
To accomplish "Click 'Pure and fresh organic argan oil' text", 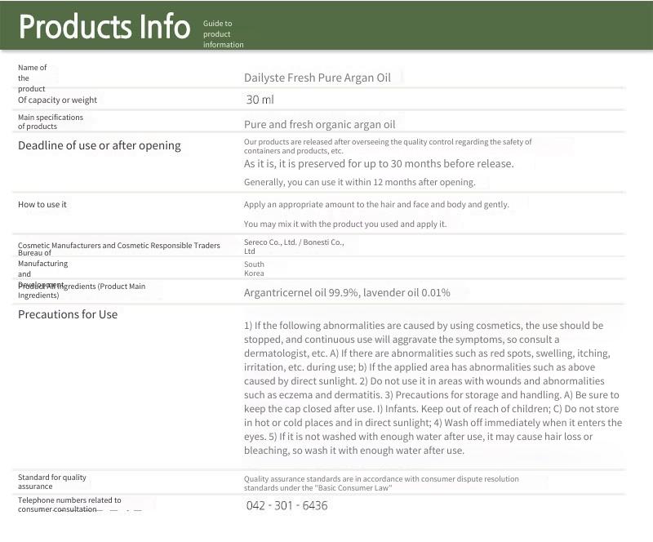I will tap(319, 125).
